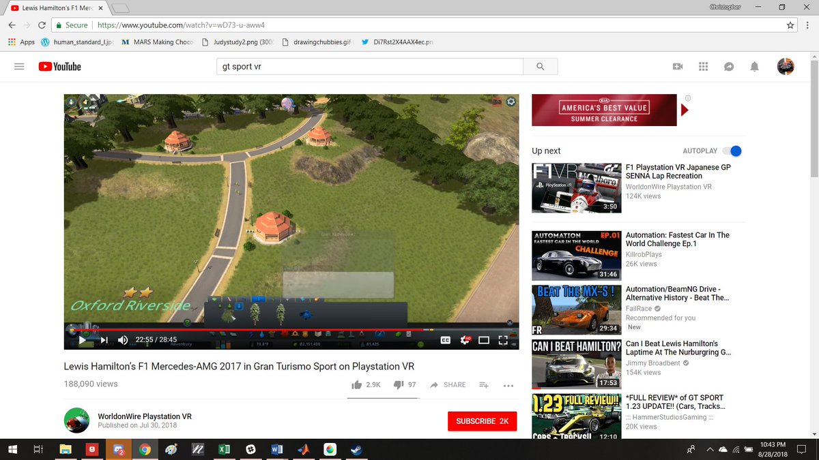
Task: Click the search magnifier button
Action: click(541, 66)
